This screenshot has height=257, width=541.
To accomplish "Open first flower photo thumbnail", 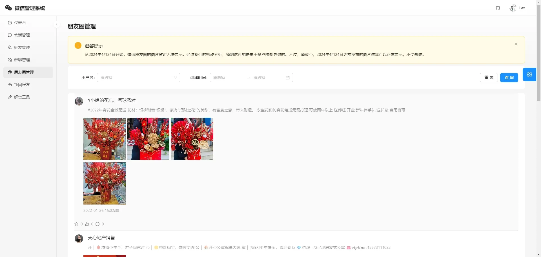I will click(x=105, y=139).
